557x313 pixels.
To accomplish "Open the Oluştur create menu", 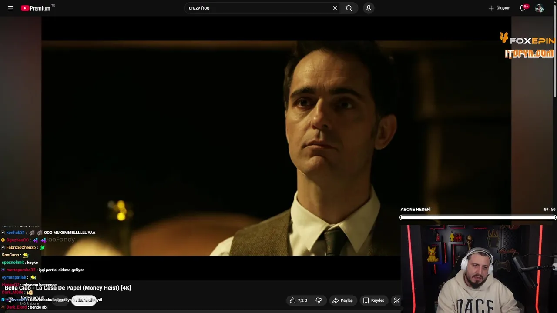I will [499, 8].
